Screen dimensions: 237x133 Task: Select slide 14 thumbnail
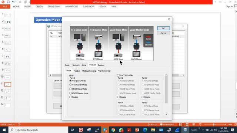coord(7,105)
